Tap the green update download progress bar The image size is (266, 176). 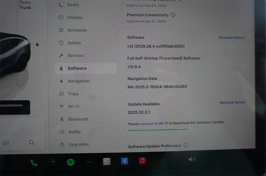tap(158, 130)
